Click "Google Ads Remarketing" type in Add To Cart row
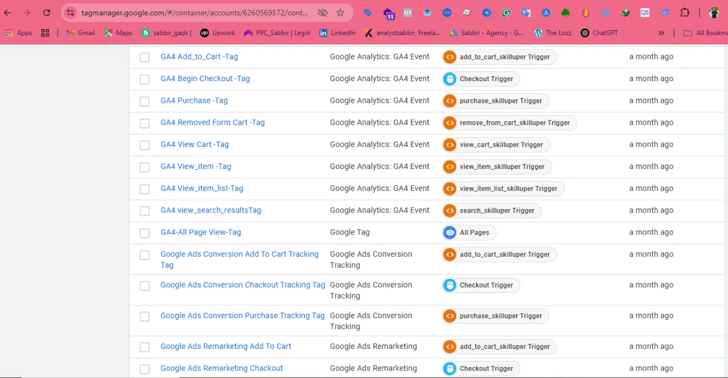 [373, 346]
